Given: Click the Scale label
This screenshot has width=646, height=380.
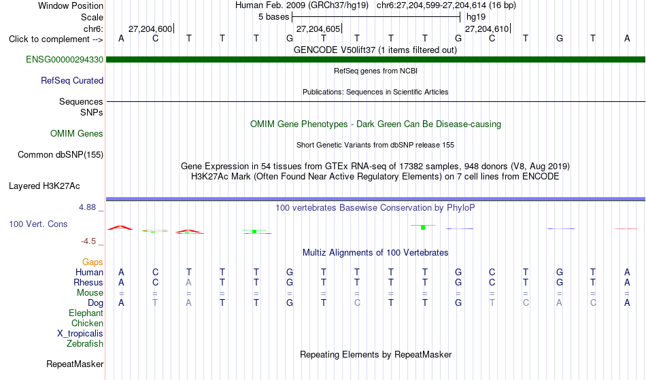Looking at the screenshot, I should coord(92,17).
